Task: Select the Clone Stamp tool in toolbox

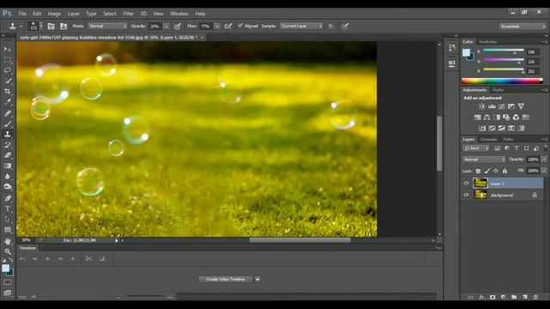Action: pyautogui.click(x=8, y=134)
